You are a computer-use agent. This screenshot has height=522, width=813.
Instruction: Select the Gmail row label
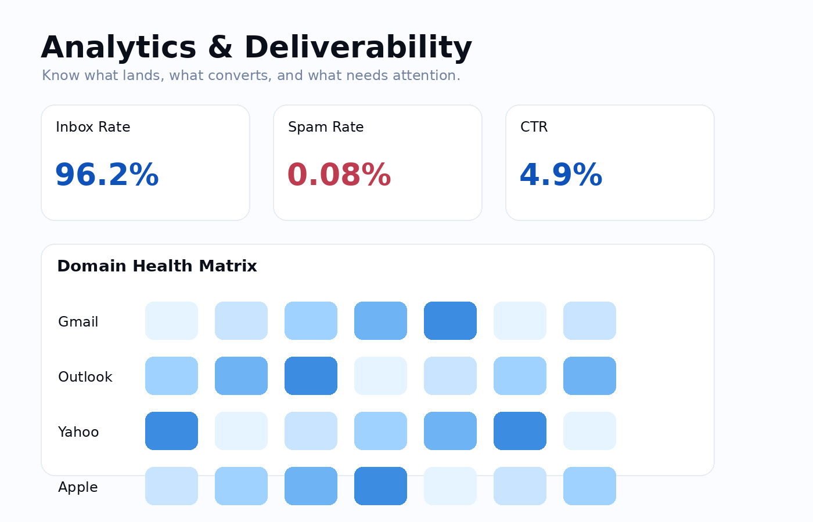click(x=78, y=321)
